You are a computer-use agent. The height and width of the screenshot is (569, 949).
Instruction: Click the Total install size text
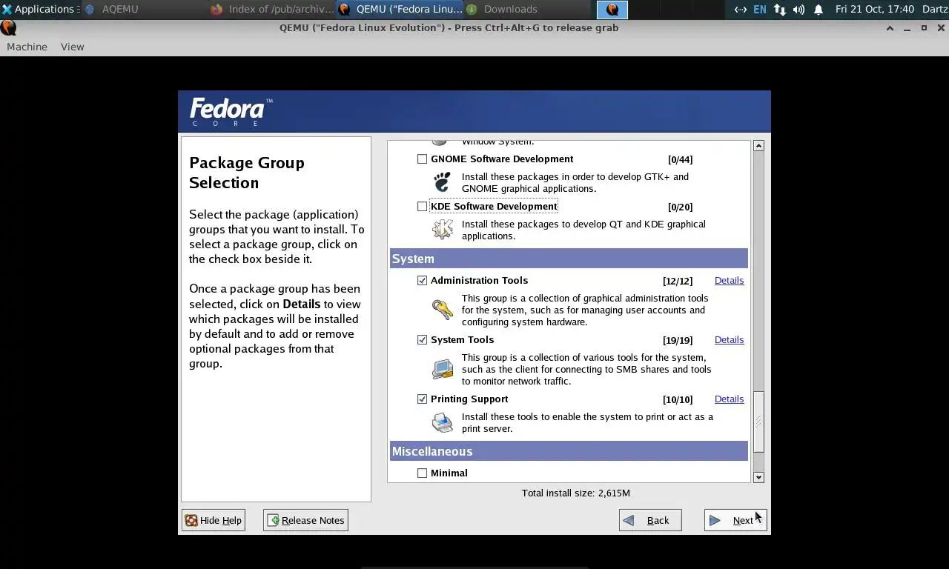click(x=575, y=493)
